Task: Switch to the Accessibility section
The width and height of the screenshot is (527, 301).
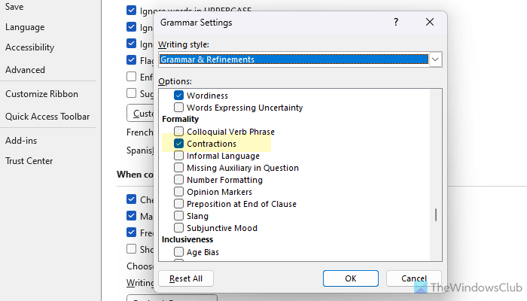Action: (29, 47)
